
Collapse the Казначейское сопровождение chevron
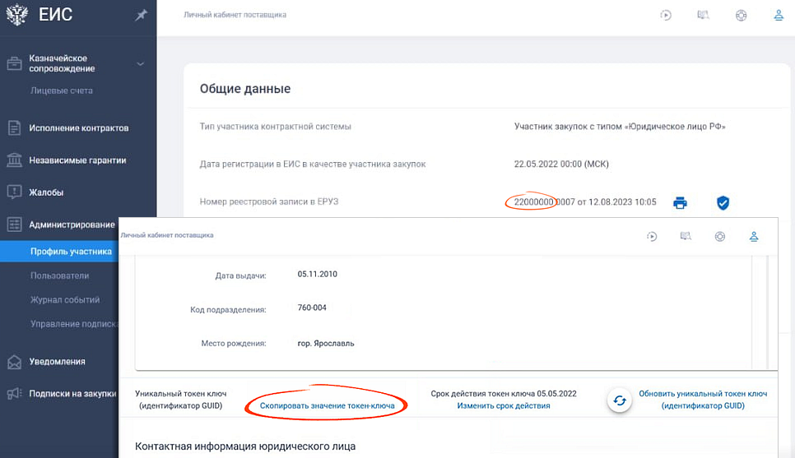140,64
